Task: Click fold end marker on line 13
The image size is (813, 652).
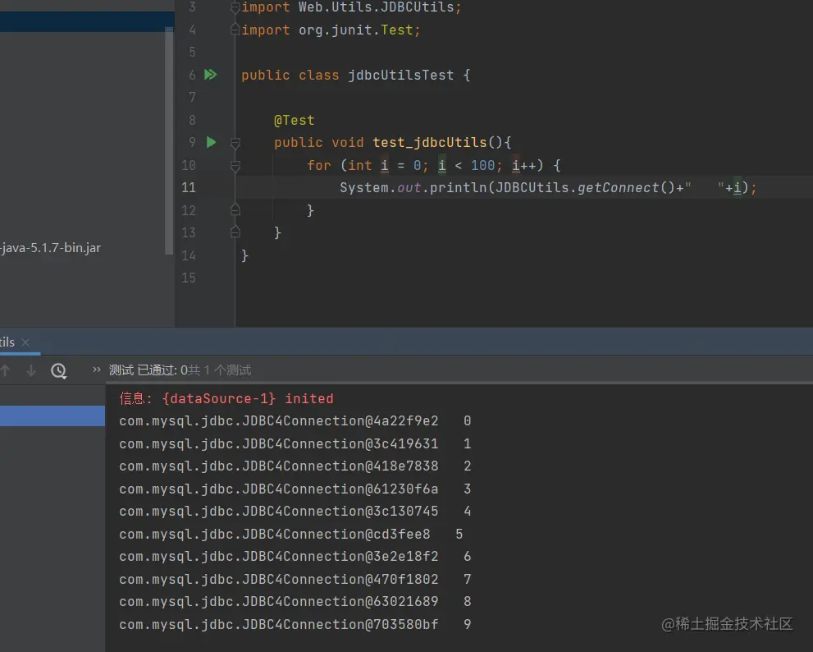Action: 235,232
